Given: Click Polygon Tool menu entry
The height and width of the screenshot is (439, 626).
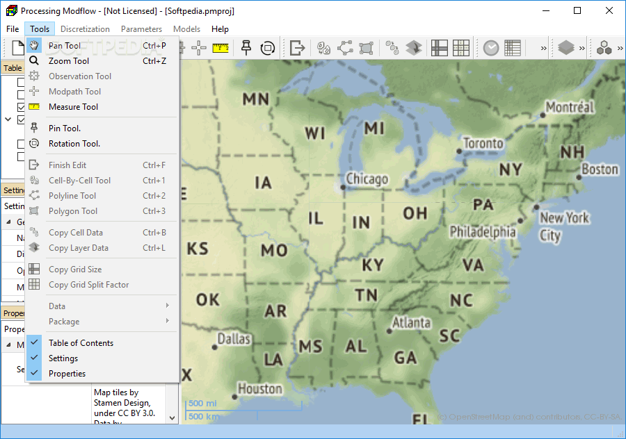Looking at the screenshot, I should click(103, 210).
